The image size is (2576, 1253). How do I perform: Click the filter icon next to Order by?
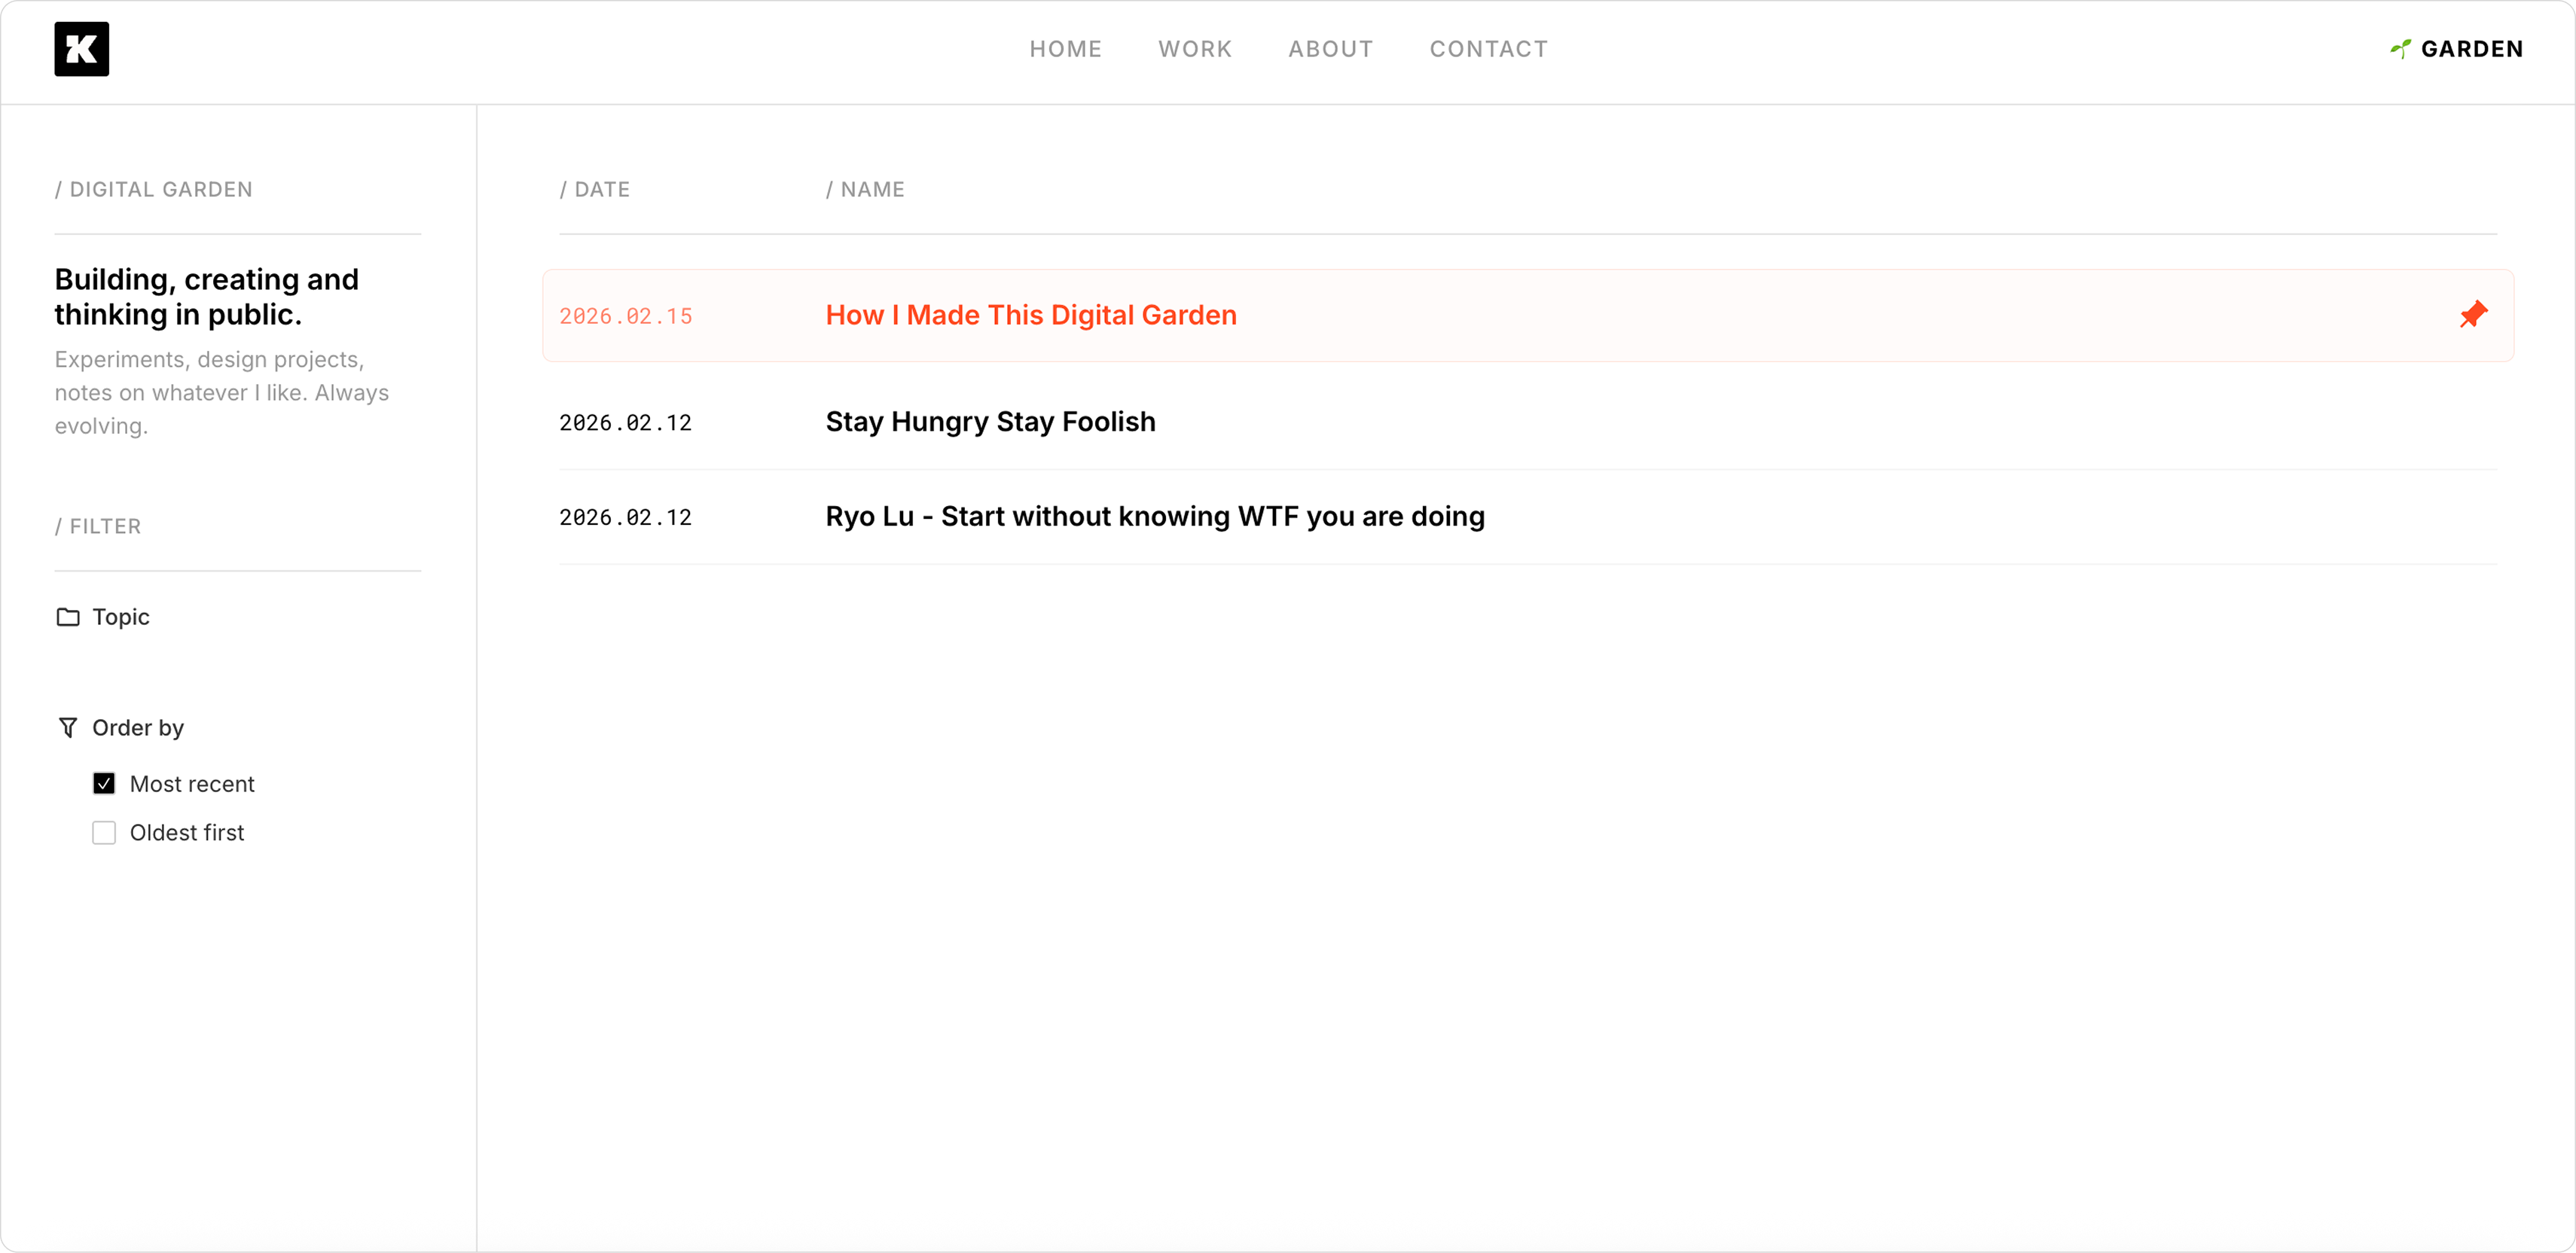click(66, 727)
